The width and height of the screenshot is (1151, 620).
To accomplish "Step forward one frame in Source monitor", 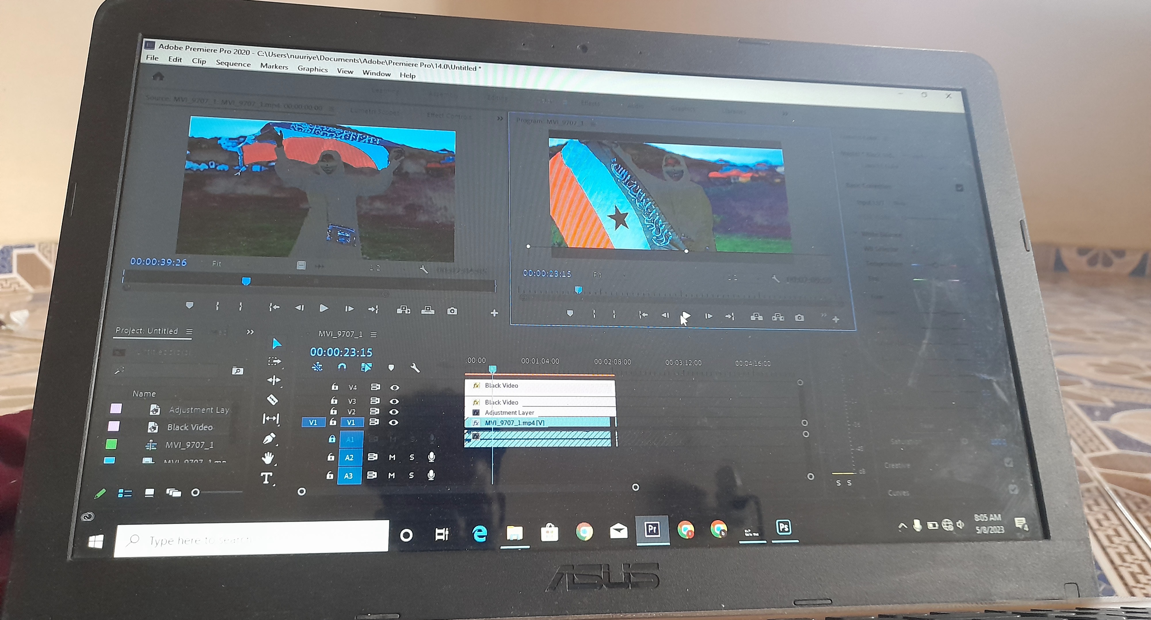I will (349, 308).
